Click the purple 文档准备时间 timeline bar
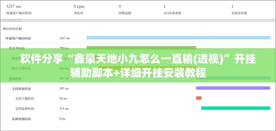This screenshot has width=276, height=131. pyautogui.click(x=233, y=88)
